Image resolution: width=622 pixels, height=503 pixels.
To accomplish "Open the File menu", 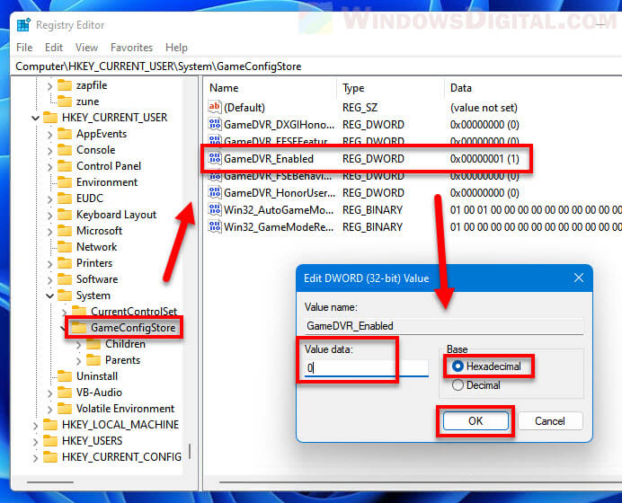I will 24,48.
